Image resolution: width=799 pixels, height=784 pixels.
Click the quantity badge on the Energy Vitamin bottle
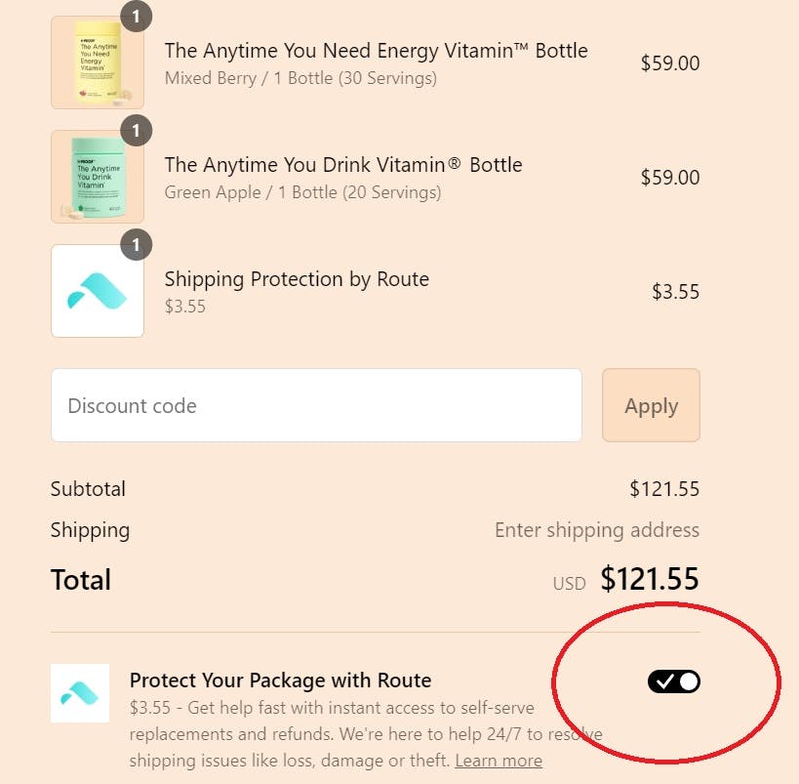pyautogui.click(x=136, y=16)
